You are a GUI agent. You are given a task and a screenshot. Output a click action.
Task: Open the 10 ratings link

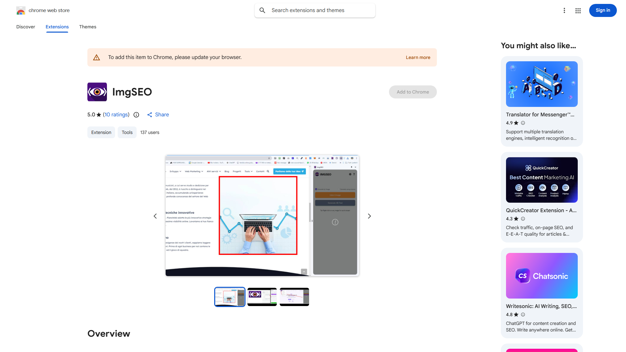coord(116,115)
